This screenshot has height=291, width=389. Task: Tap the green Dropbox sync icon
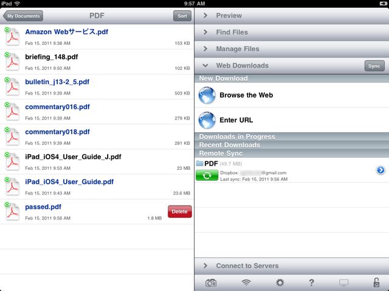click(x=207, y=175)
